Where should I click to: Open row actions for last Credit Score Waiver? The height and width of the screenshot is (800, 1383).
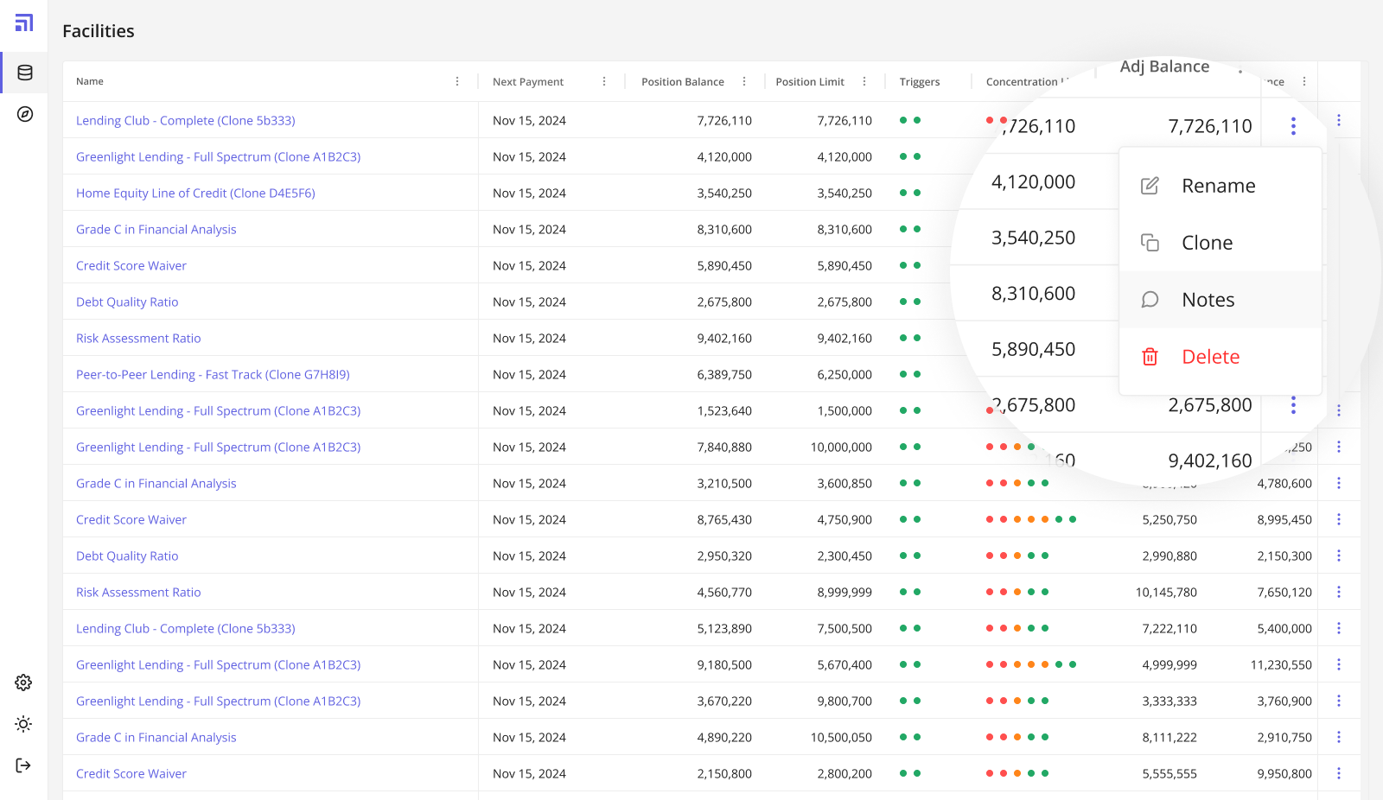[x=1339, y=773]
